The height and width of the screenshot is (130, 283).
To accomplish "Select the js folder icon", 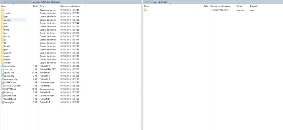I will coord(2,40).
